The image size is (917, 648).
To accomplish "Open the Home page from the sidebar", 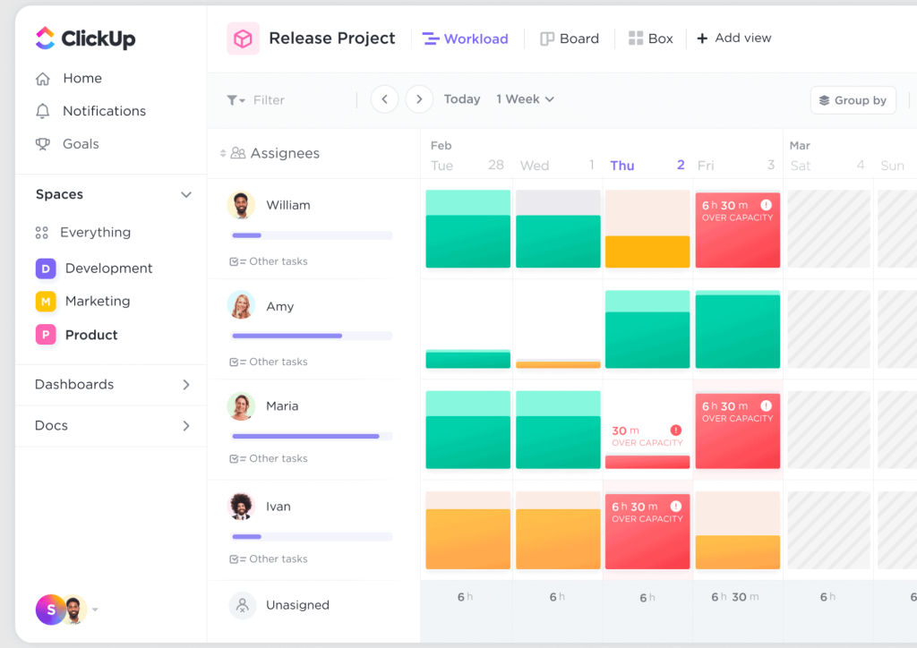I will (81, 78).
